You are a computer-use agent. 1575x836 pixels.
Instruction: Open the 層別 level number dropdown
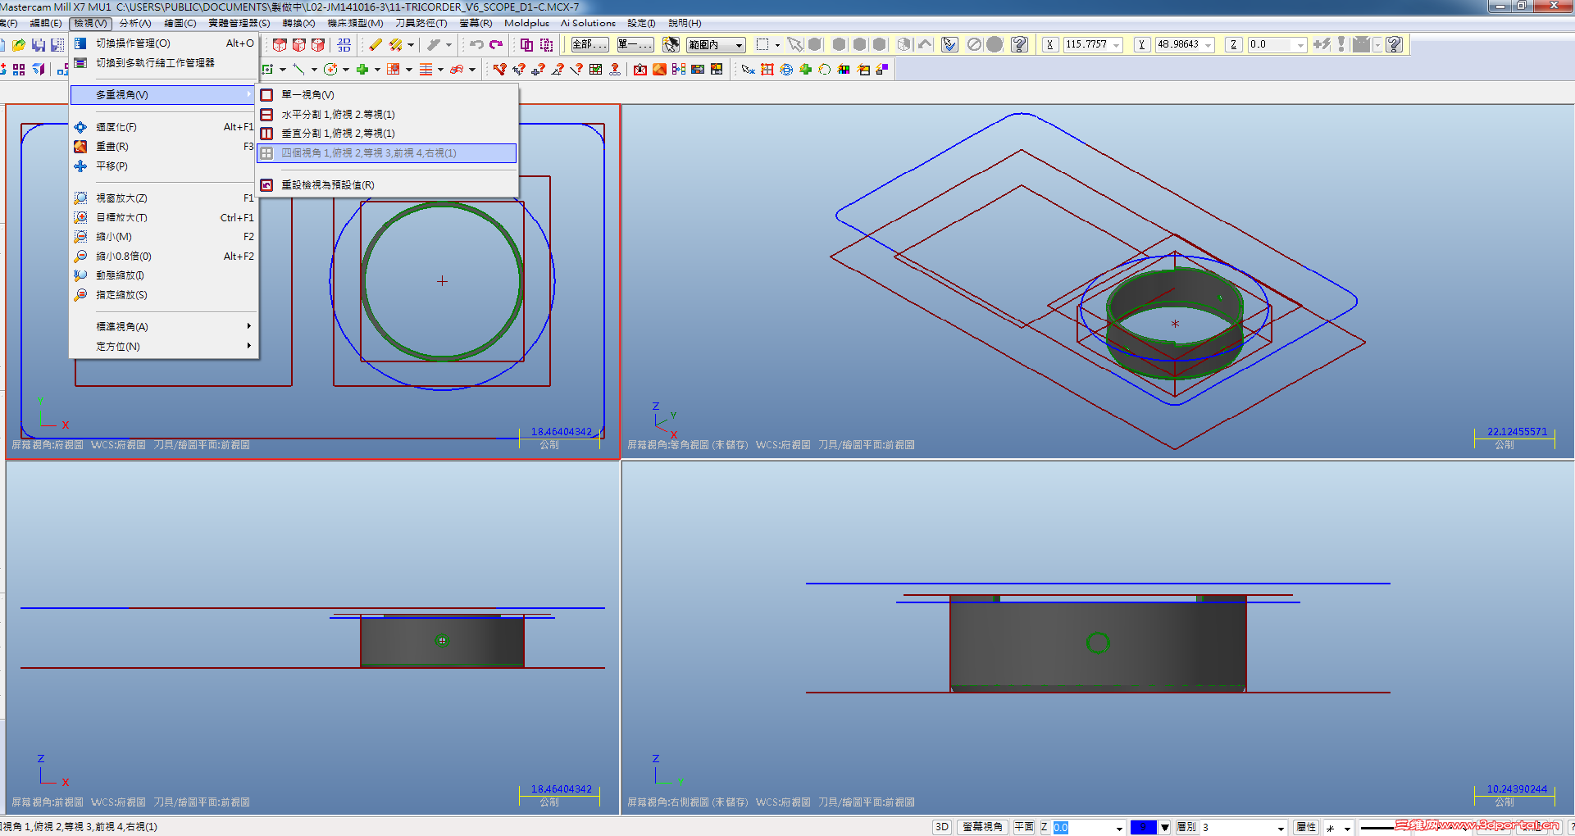tap(1281, 828)
